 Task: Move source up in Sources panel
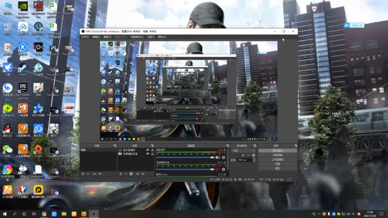[x=137, y=174]
